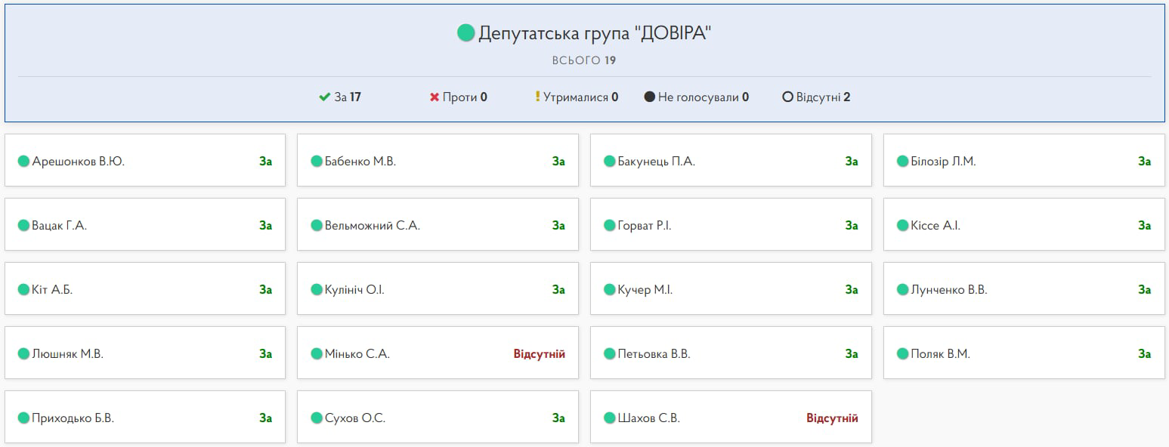Click the black dot icon next to Не голосували
1169x447 pixels.
pyautogui.click(x=649, y=97)
